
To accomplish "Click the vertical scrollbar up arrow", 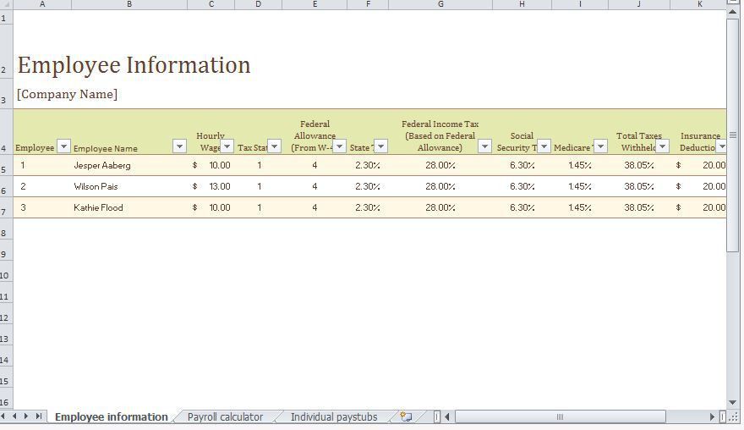I will pyautogui.click(x=733, y=13).
